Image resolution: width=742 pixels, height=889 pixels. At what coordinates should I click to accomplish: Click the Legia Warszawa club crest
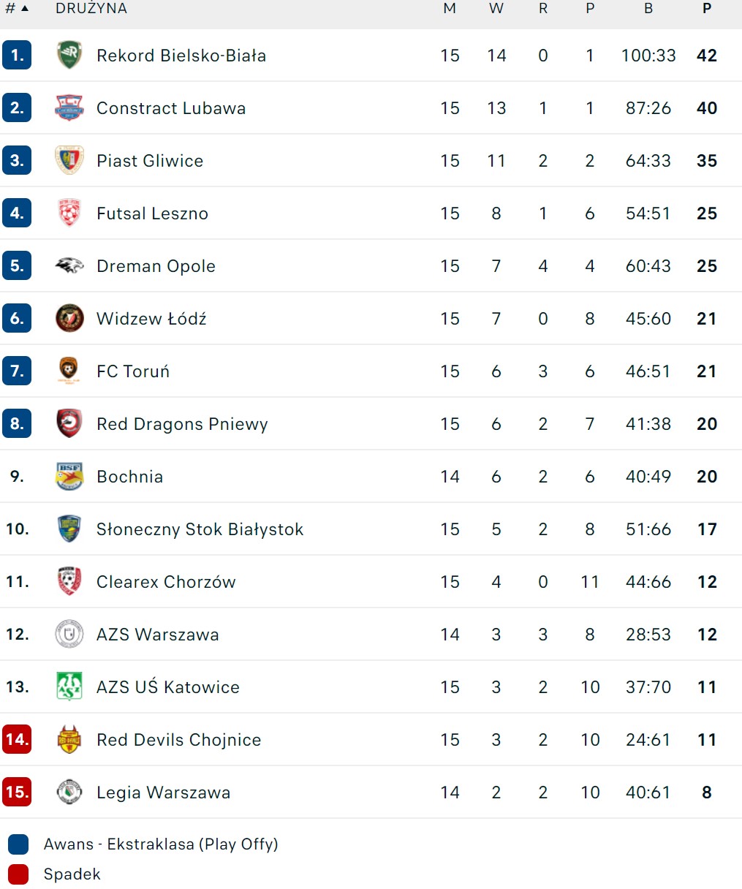[69, 792]
